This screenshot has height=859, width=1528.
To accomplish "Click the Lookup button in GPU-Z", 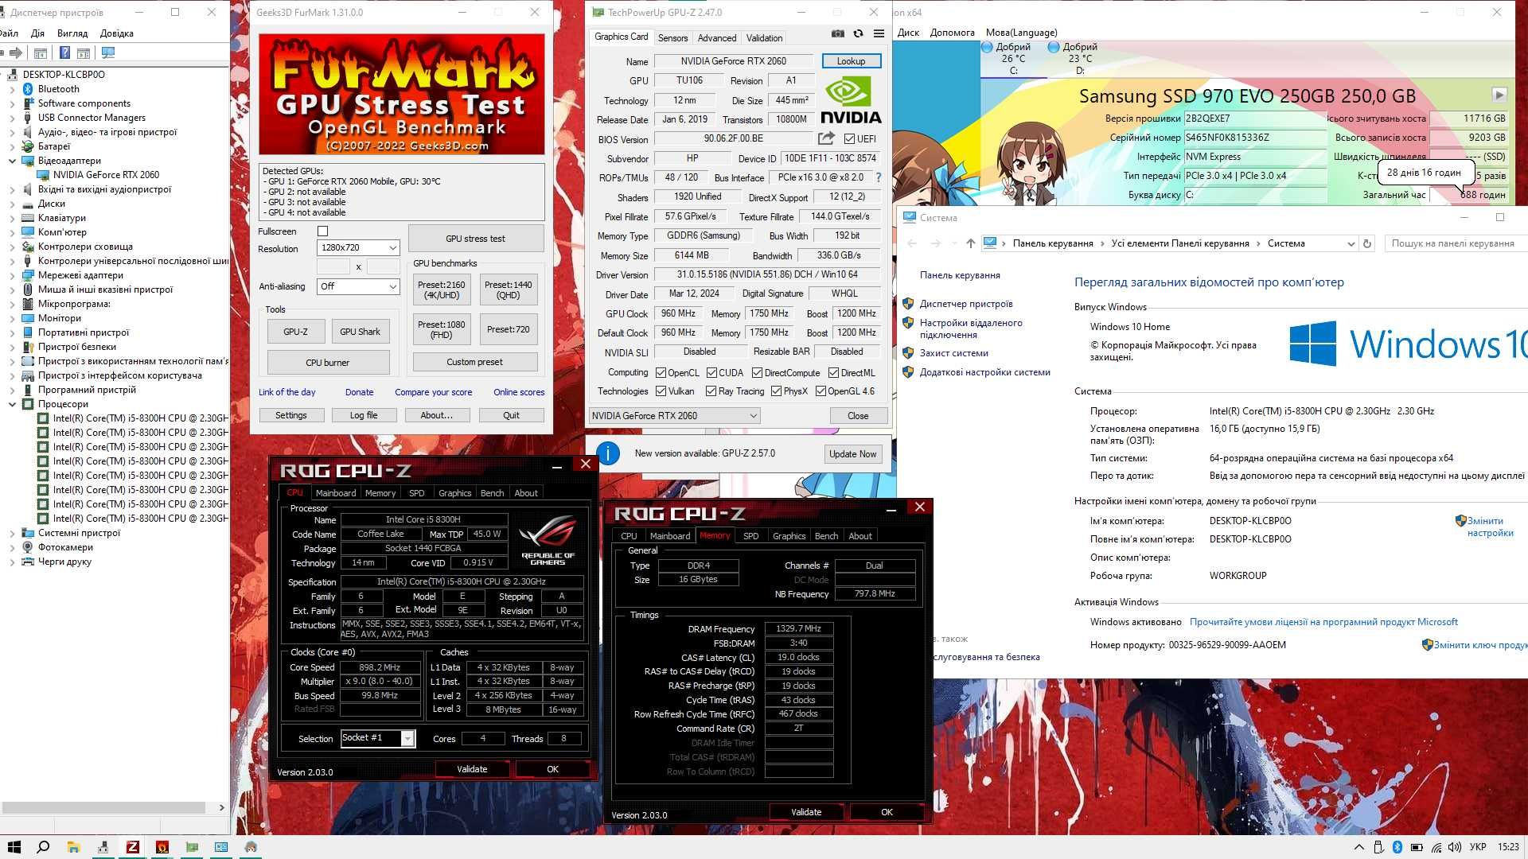I will (851, 61).
